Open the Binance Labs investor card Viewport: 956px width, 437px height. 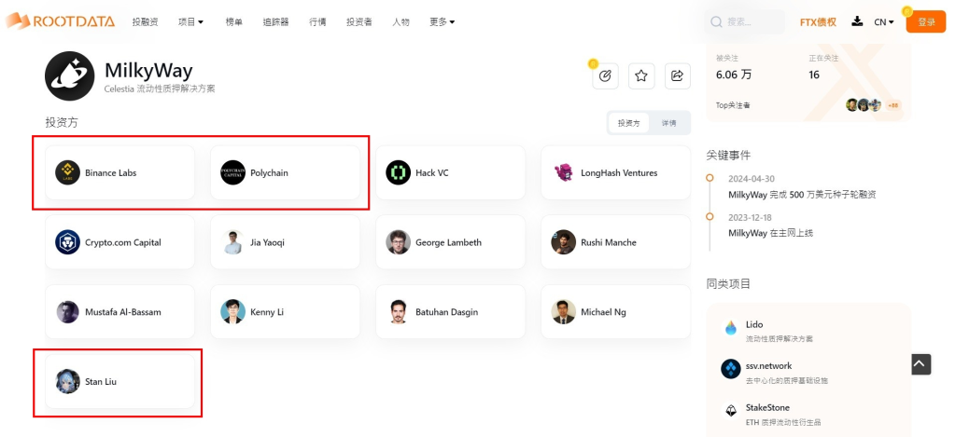point(120,172)
